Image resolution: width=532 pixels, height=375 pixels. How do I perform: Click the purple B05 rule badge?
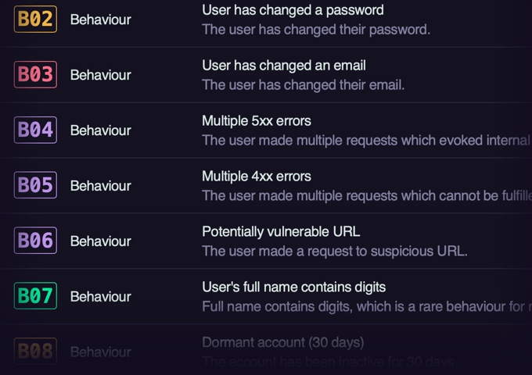[35, 185]
